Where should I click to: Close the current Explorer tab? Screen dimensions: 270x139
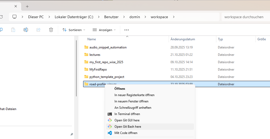click(16, 6)
